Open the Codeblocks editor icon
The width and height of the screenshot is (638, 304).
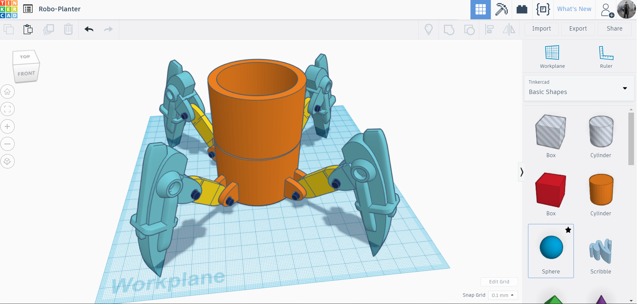543,9
